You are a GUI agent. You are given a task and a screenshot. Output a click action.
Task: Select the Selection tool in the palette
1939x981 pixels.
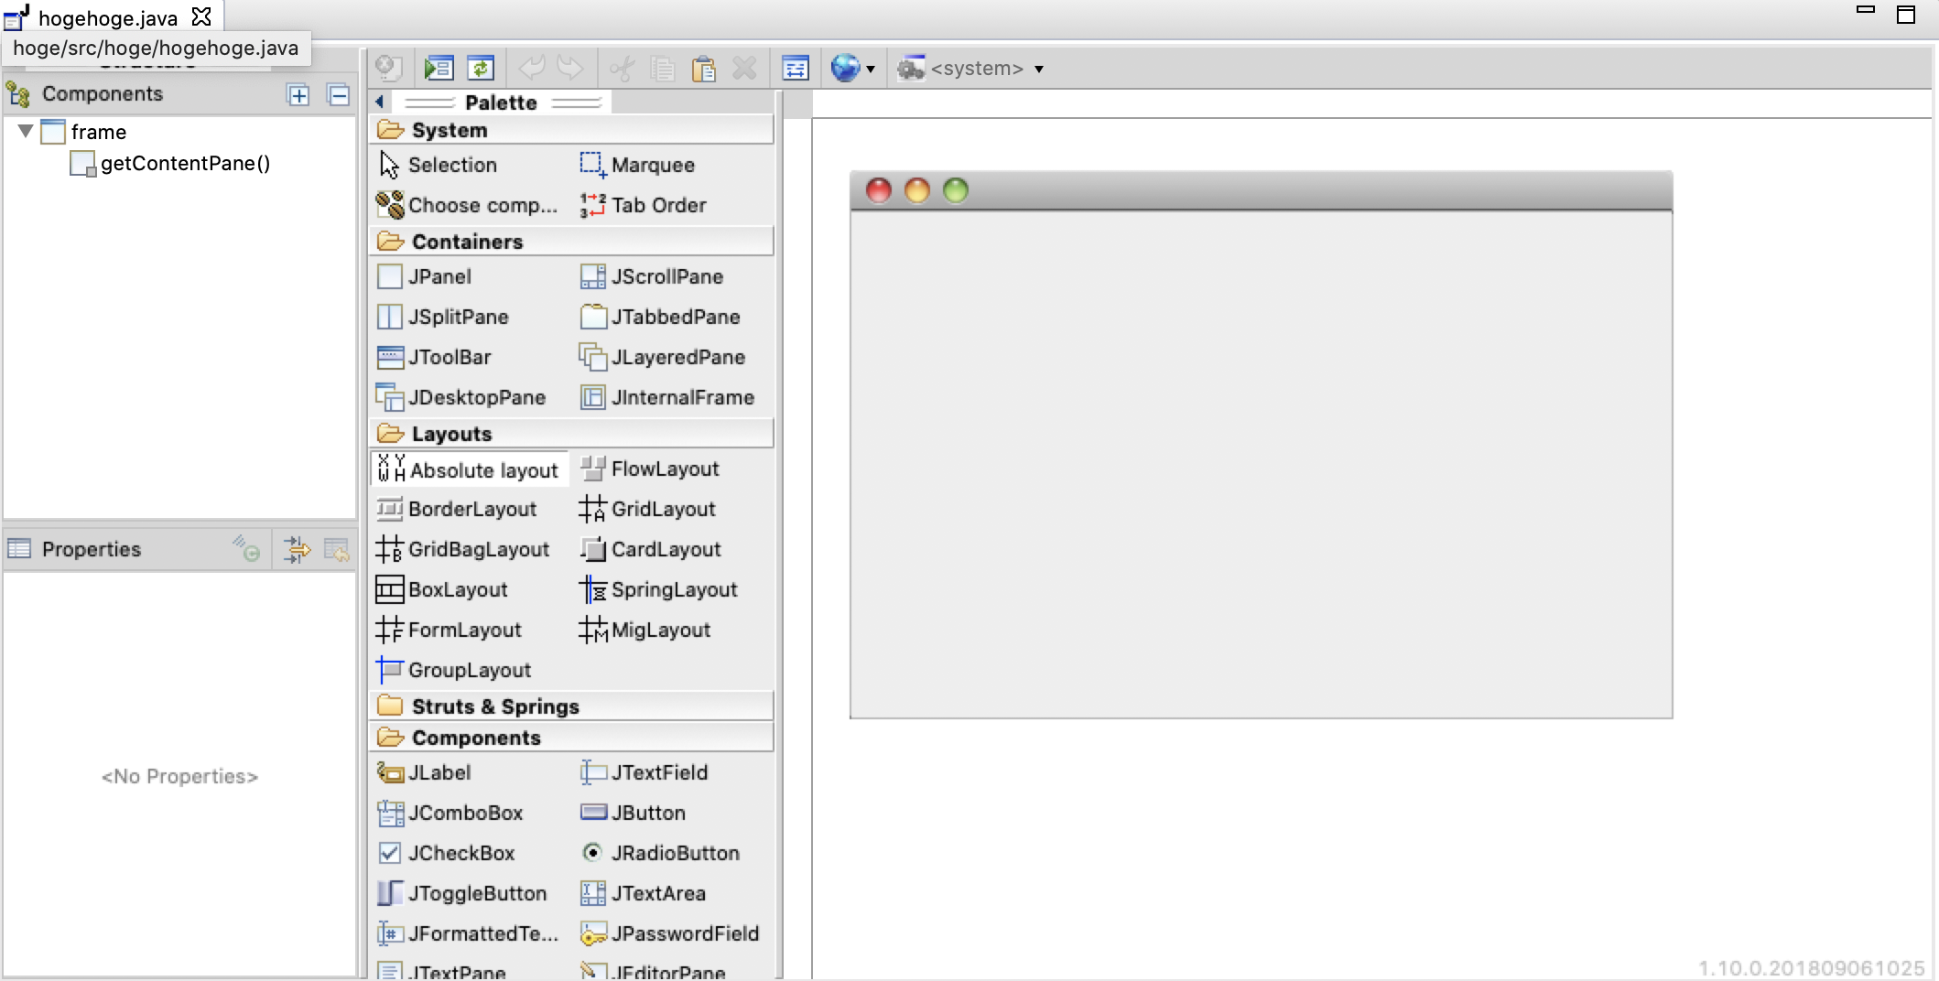[452, 165]
